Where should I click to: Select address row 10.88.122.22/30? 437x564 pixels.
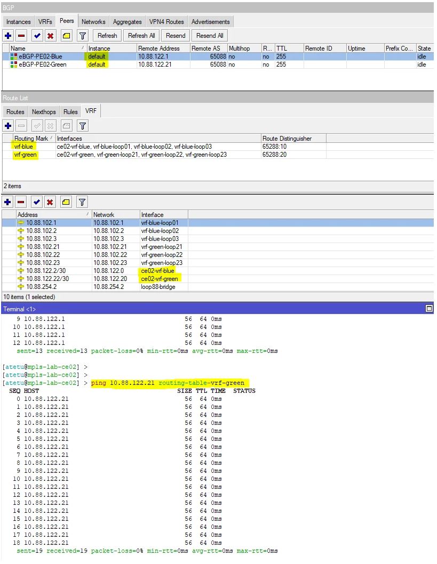[218, 279]
